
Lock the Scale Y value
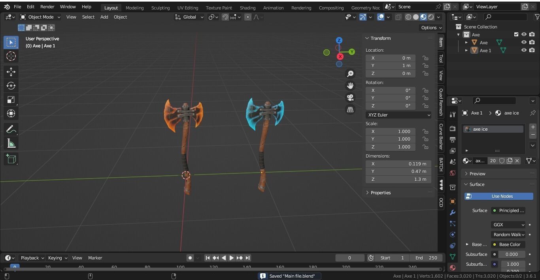pyautogui.click(x=425, y=139)
